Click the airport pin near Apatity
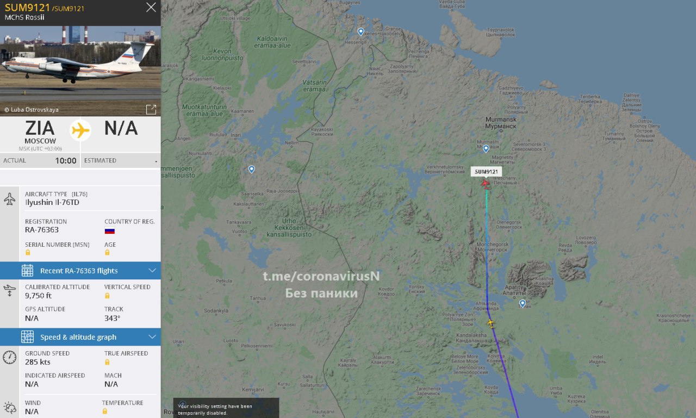This screenshot has width=696, height=418. [523, 303]
